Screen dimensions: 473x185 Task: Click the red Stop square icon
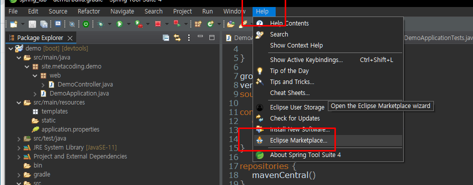tap(158, 24)
